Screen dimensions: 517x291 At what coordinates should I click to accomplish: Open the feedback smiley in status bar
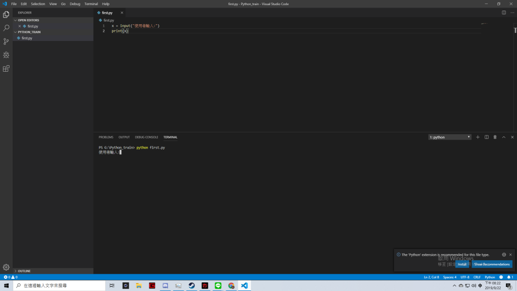click(501, 277)
